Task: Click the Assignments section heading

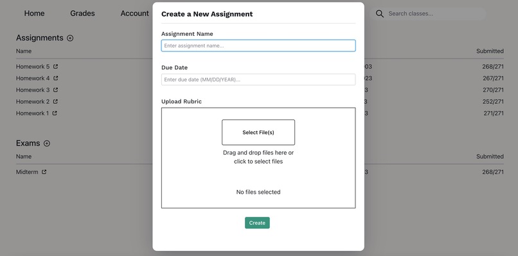Action: 40,38
